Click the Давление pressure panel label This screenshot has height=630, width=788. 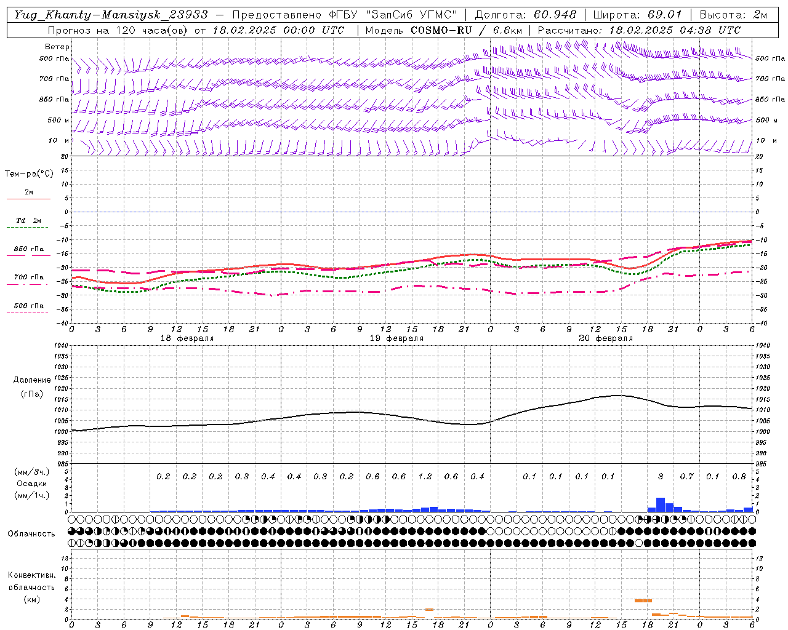click(x=32, y=380)
